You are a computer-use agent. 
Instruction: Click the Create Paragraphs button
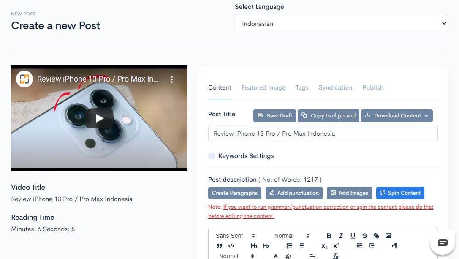[235, 193]
